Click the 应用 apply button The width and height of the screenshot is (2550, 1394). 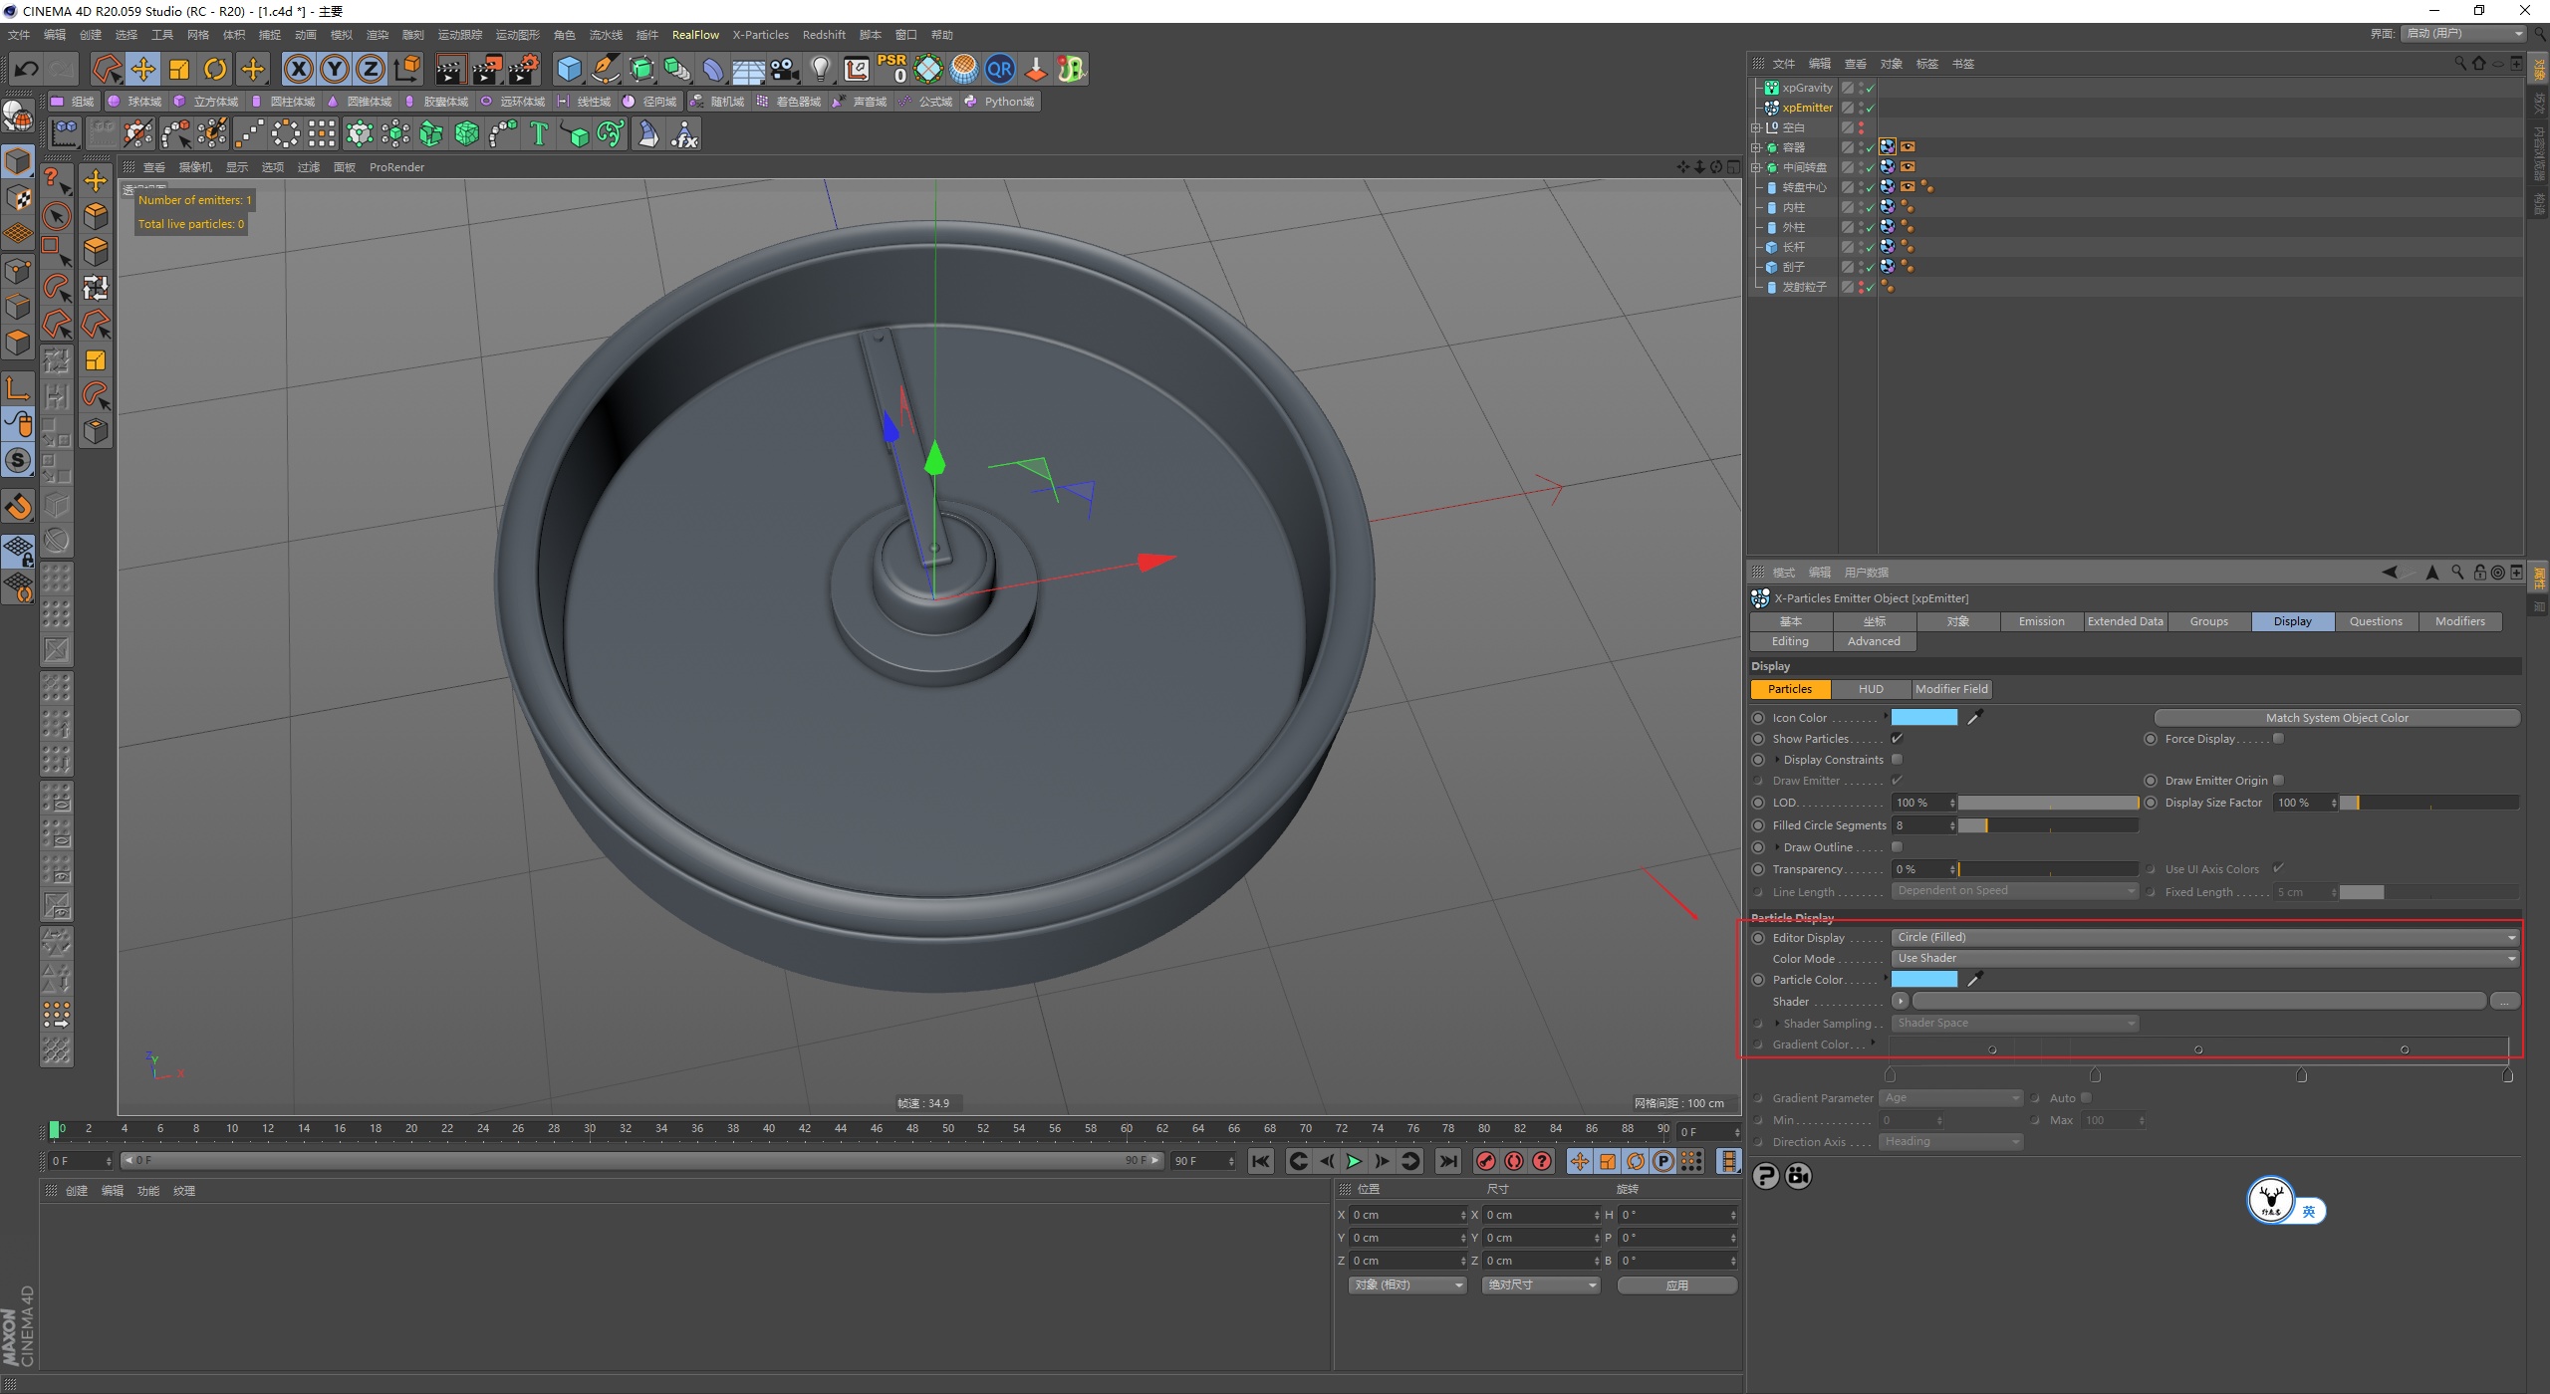click(x=1676, y=1285)
